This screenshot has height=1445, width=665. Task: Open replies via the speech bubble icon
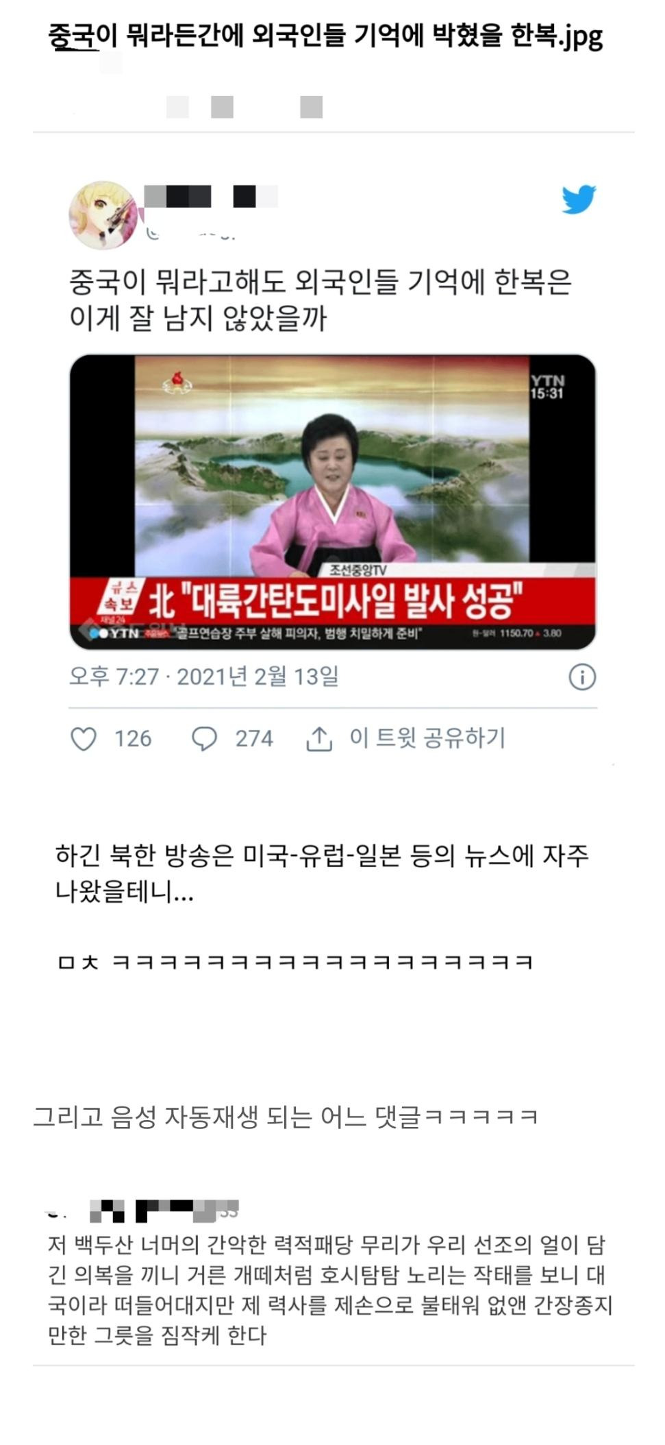coord(204,739)
